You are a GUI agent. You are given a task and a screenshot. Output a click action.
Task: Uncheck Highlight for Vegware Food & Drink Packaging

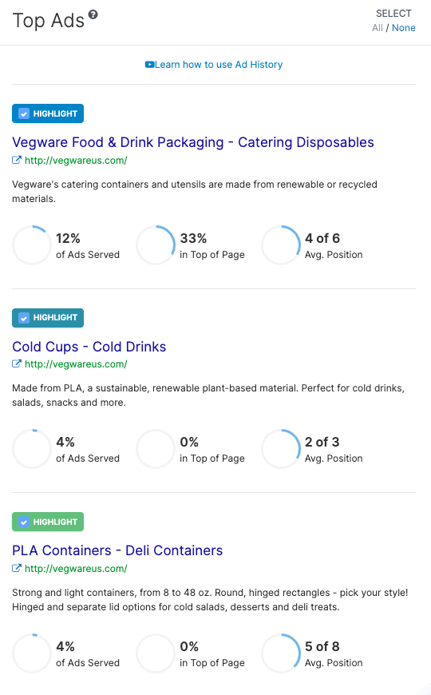tap(24, 113)
